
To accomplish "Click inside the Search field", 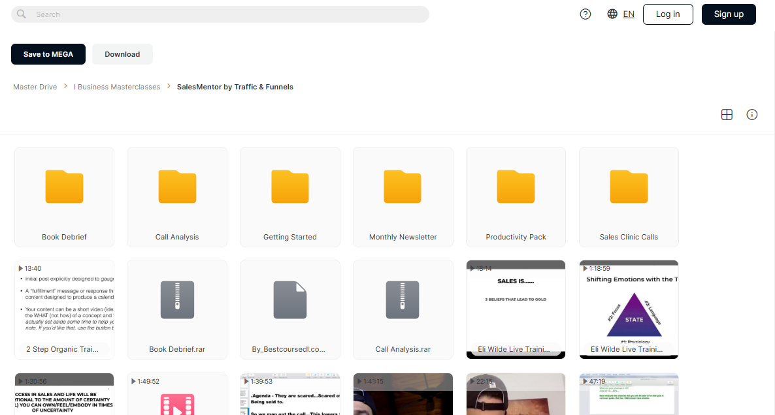I will click(220, 14).
